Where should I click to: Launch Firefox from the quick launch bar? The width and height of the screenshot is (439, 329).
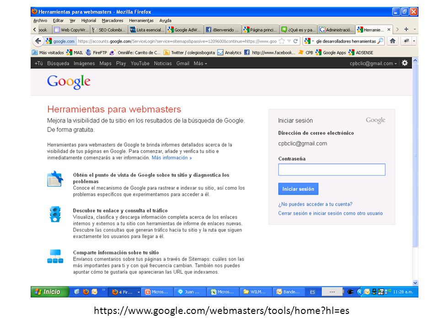click(x=86, y=292)
